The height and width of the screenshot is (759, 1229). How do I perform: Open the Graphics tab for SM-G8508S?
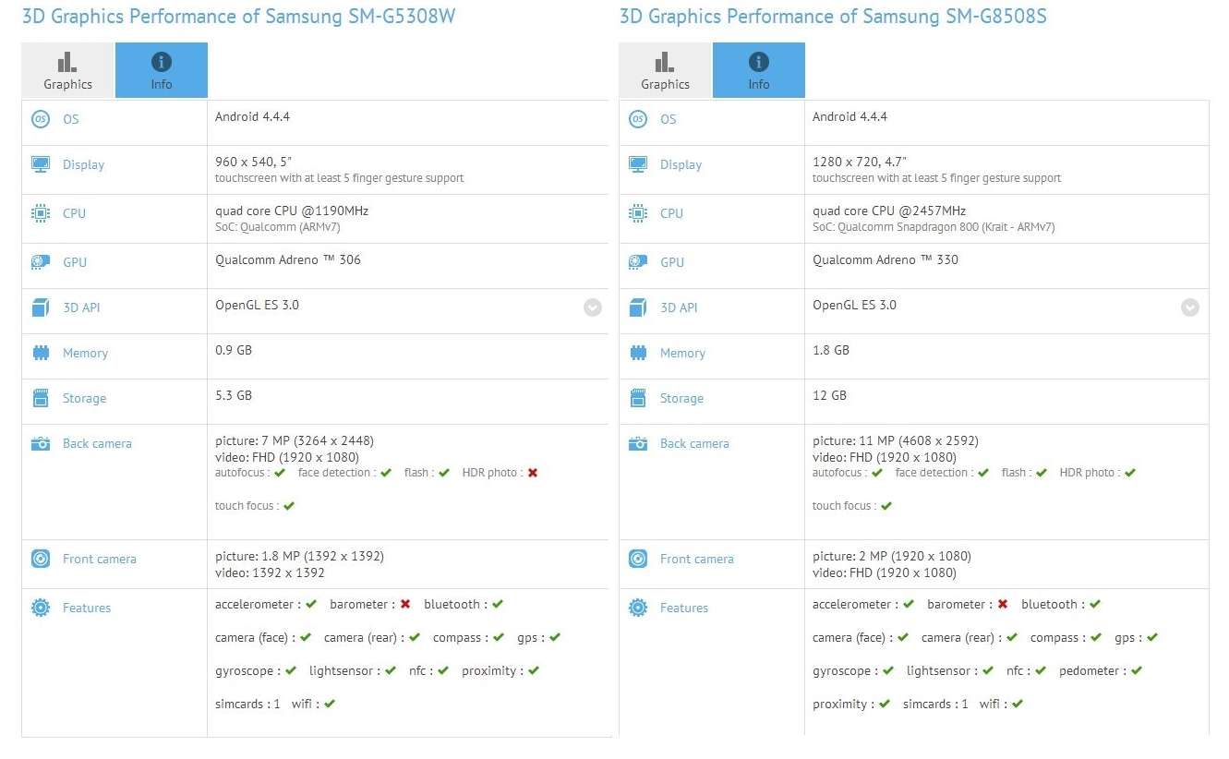(x=666, y=71)
